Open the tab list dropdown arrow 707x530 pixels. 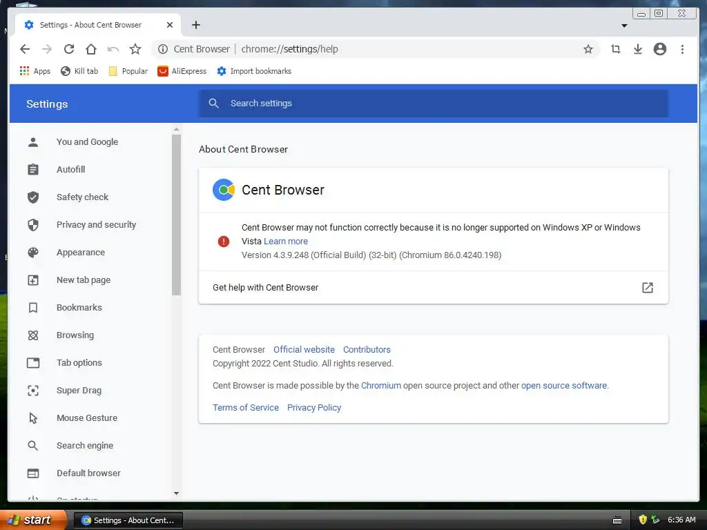(x=624, y=26)
